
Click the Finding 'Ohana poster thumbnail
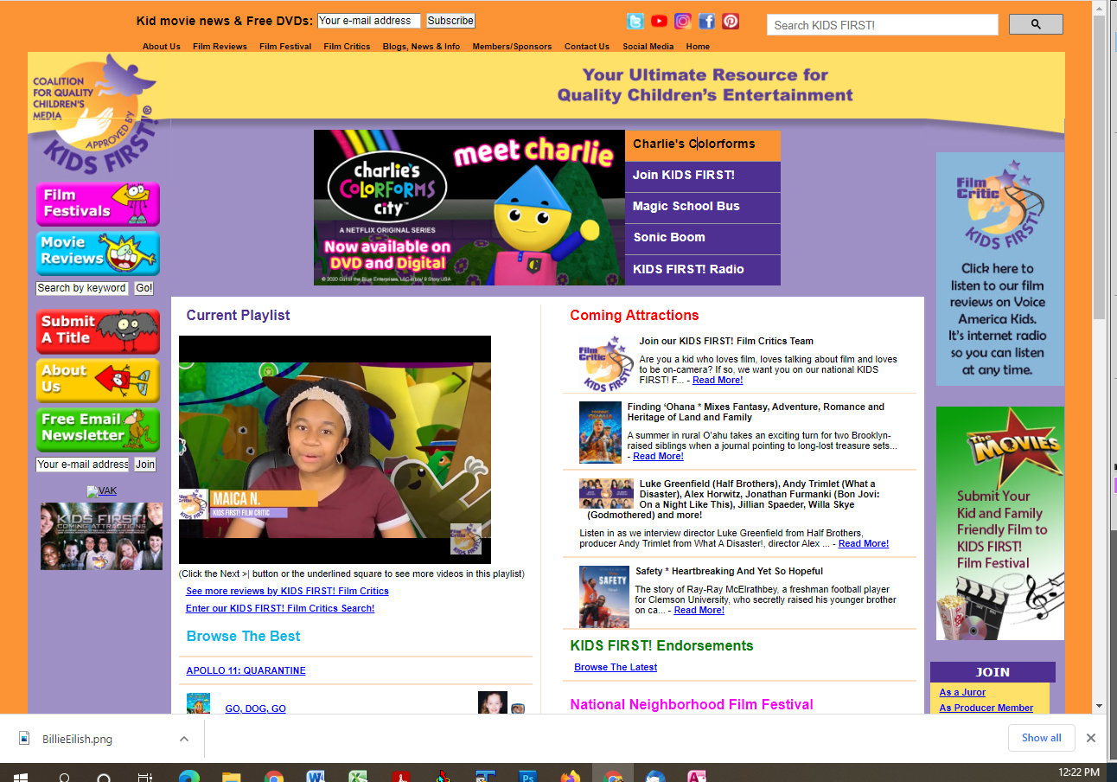click(x=600, y=433)
